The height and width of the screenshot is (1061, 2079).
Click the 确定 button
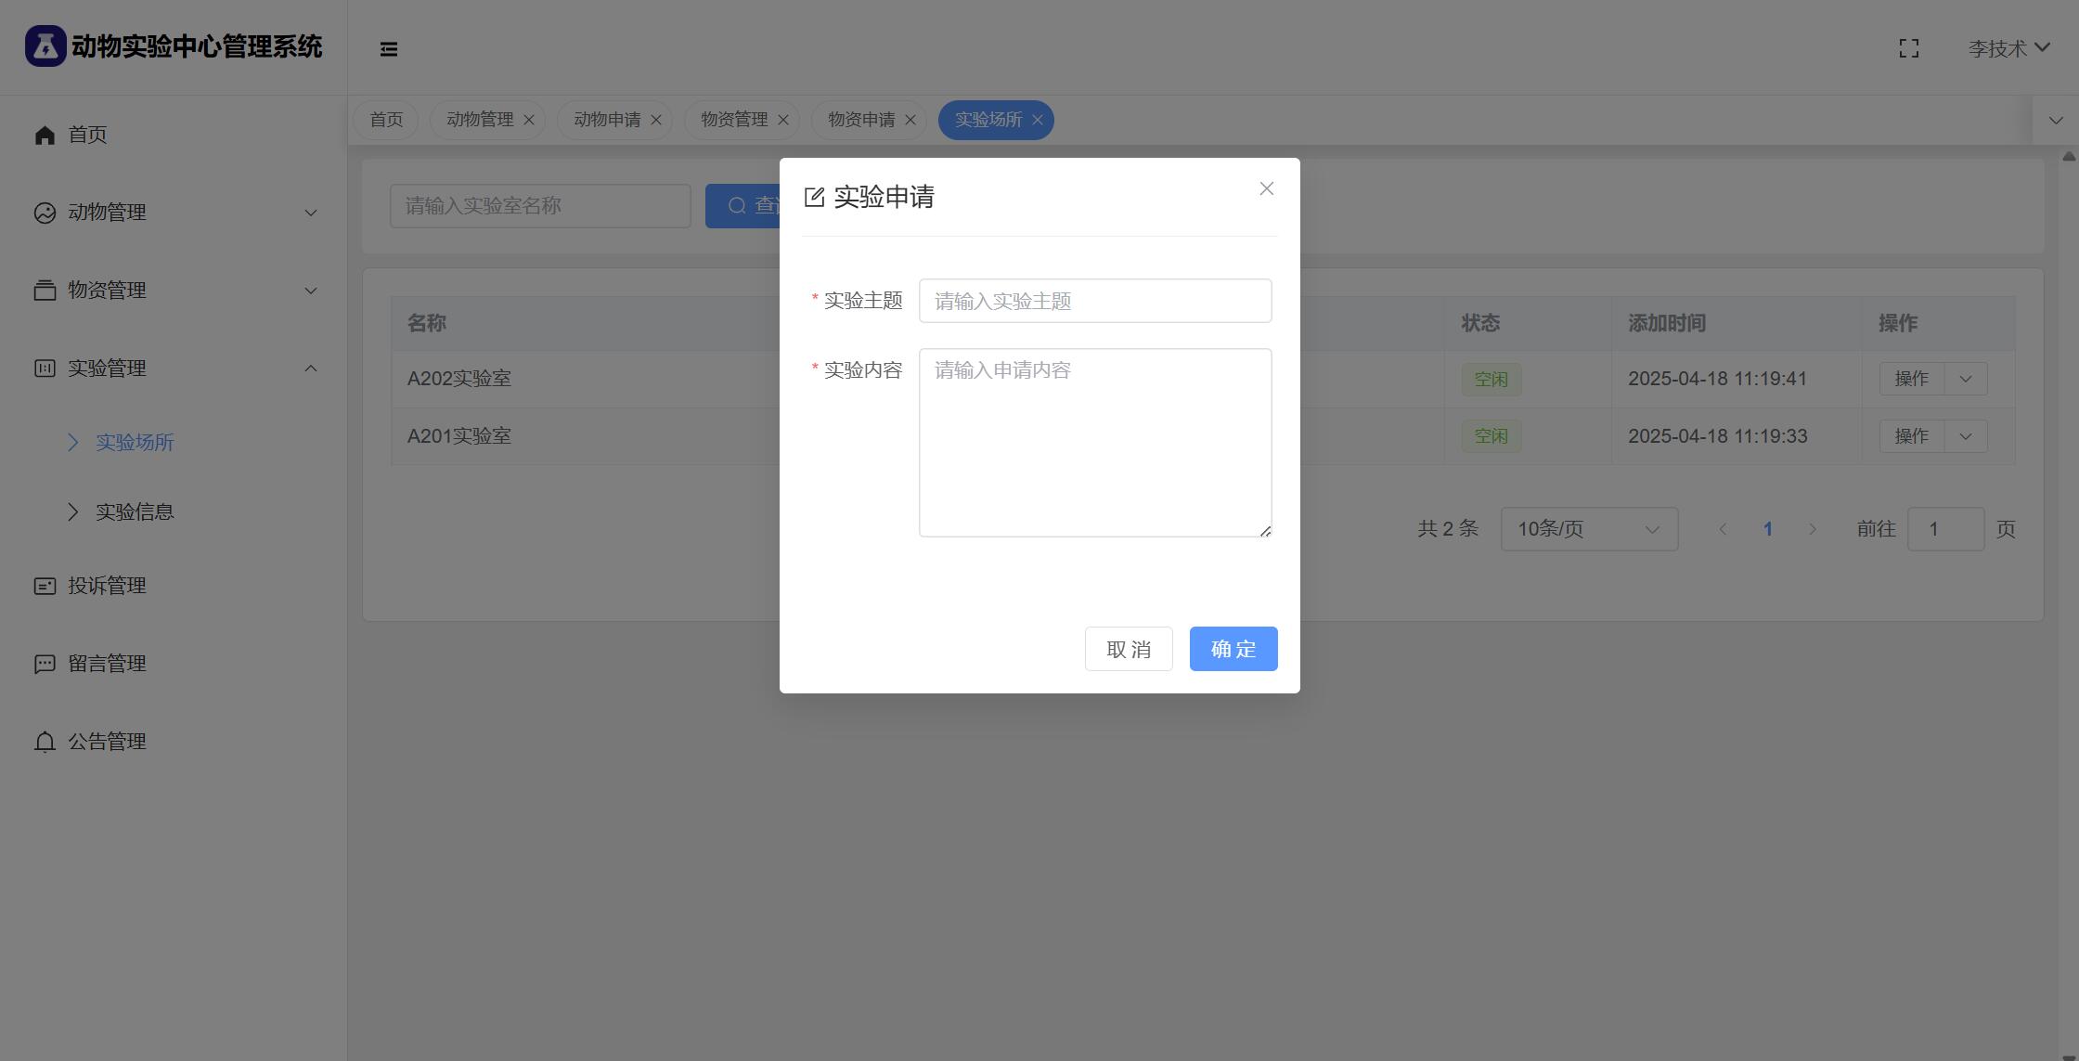pos(1233,649)
